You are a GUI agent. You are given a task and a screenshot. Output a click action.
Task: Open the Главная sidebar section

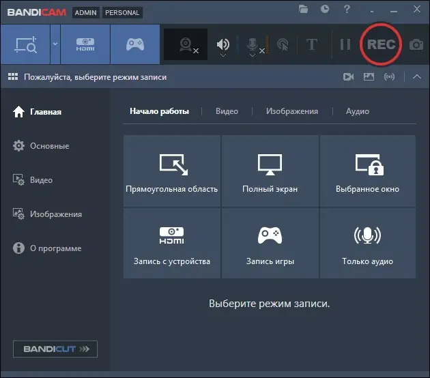coord(37,112)
